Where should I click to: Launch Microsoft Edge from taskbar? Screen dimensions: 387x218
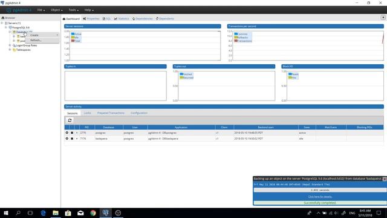point(43,213)
